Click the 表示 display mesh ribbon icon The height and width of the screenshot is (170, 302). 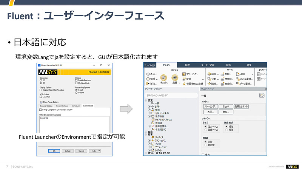pyautogui.click(x=148, y=74)
